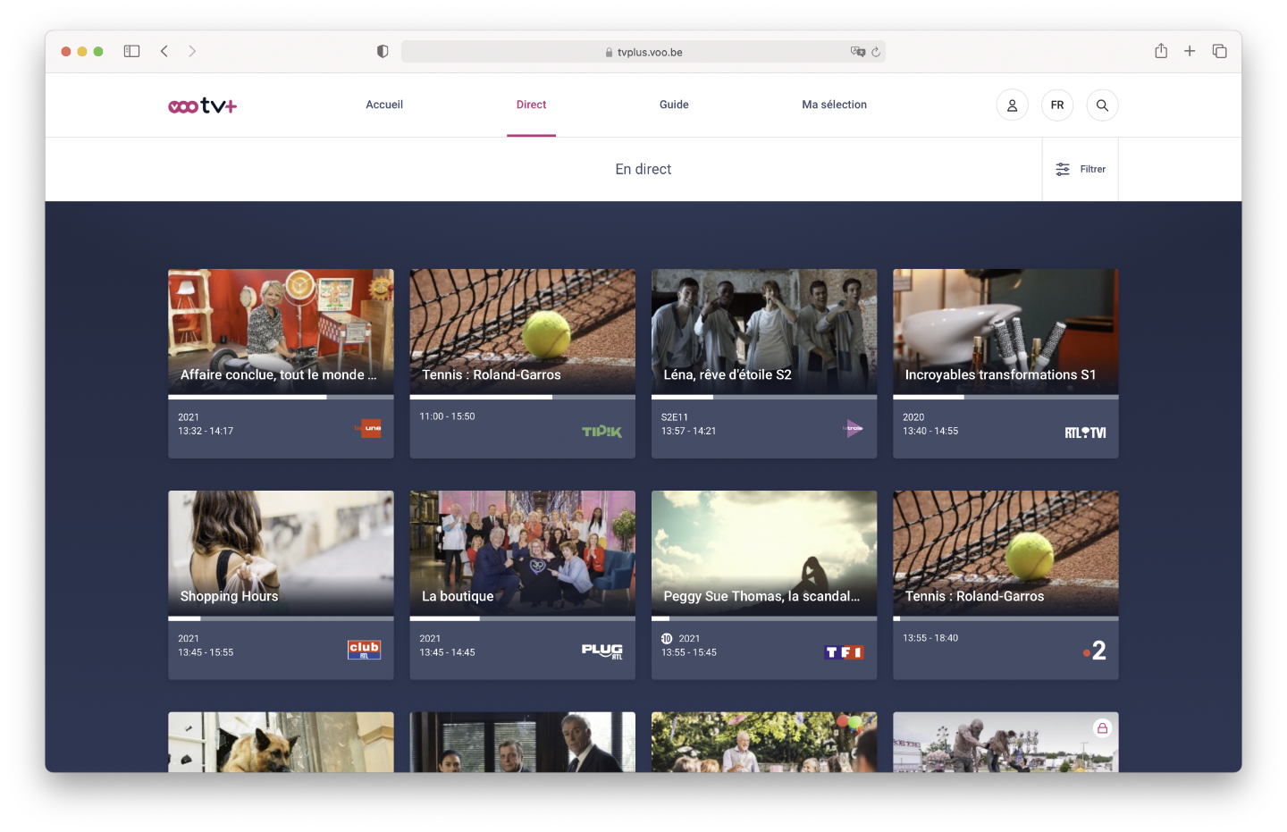Click the Filtrer icon above the grid
The width and height of the screenshot is (1287, 832).
[x=1063, y=168]
